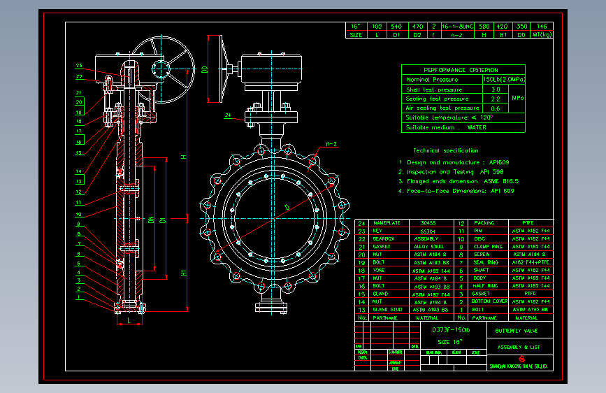This screenshot has height=393, width=606.
Task: Click the "HALF RING" part name
Action: (485, 286)
